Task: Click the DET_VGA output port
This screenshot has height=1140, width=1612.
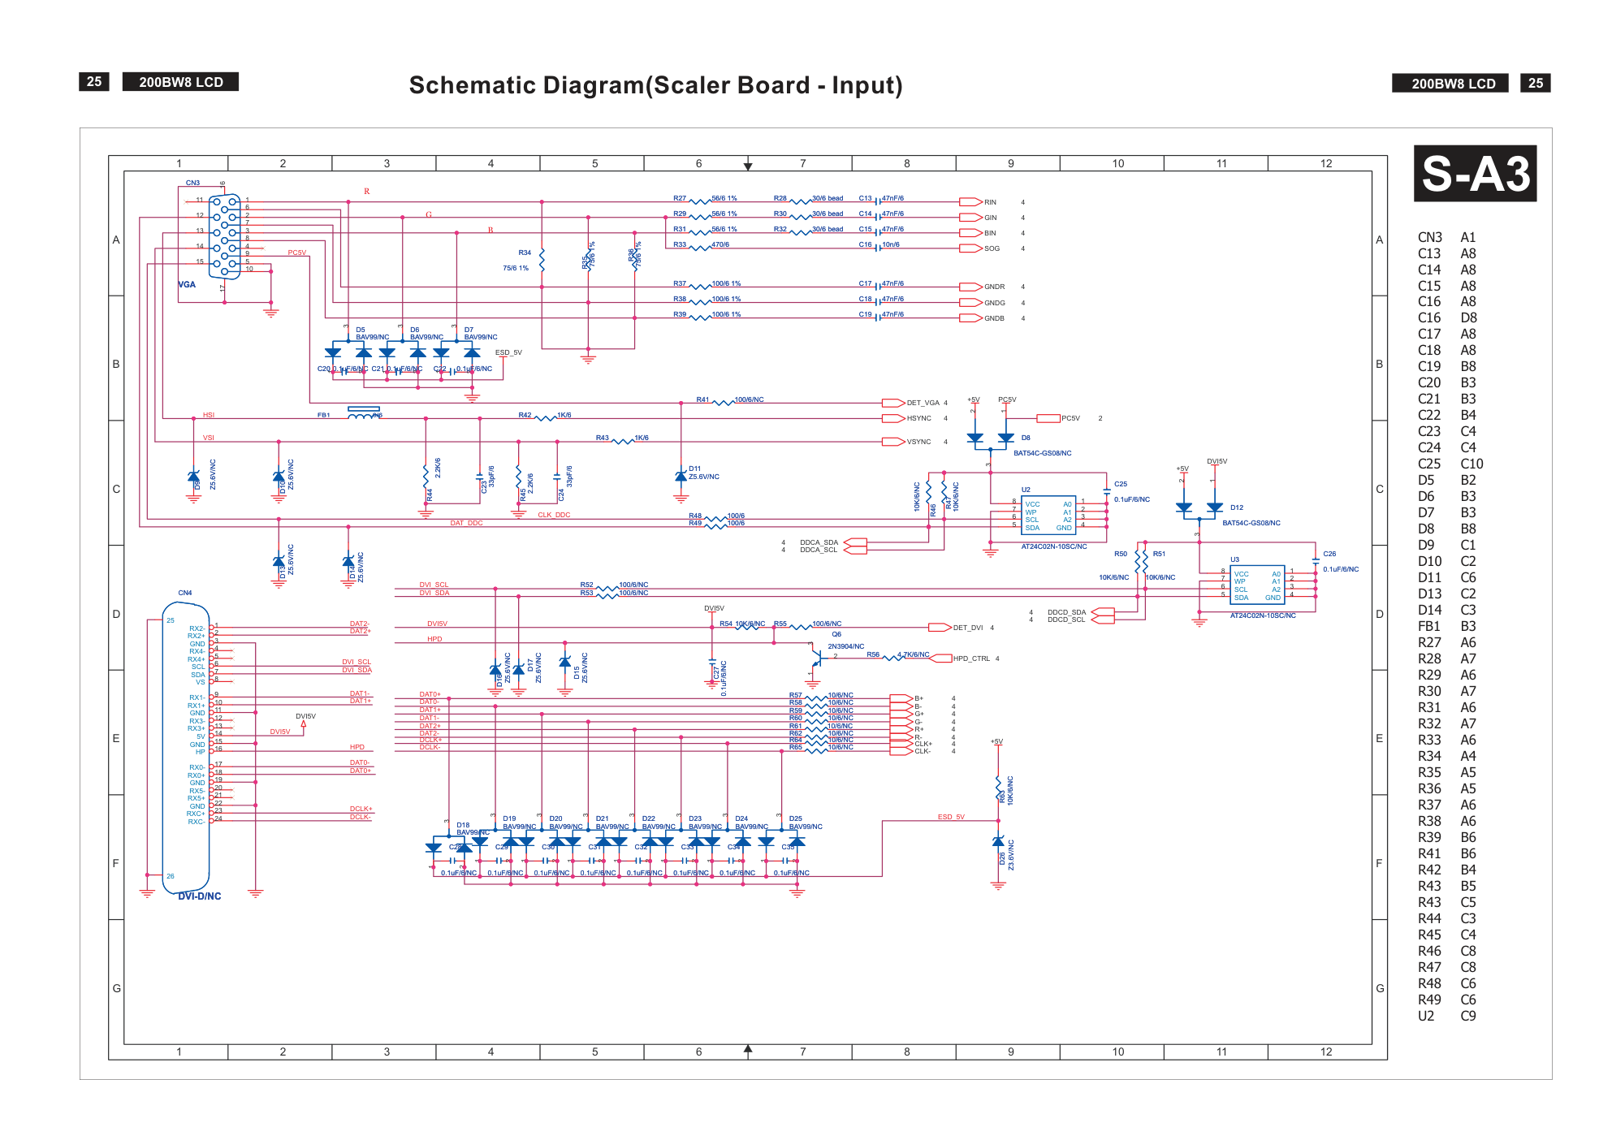Action: [893, 403]
